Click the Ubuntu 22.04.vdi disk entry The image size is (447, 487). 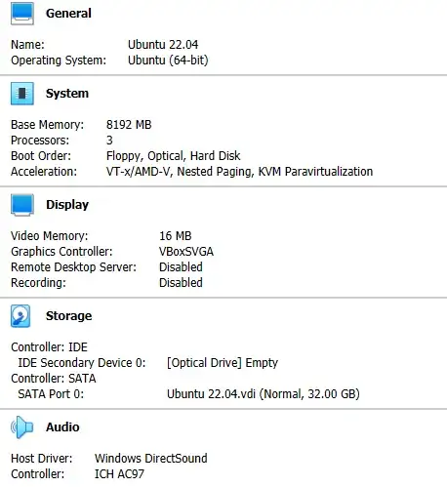[264, 394]
